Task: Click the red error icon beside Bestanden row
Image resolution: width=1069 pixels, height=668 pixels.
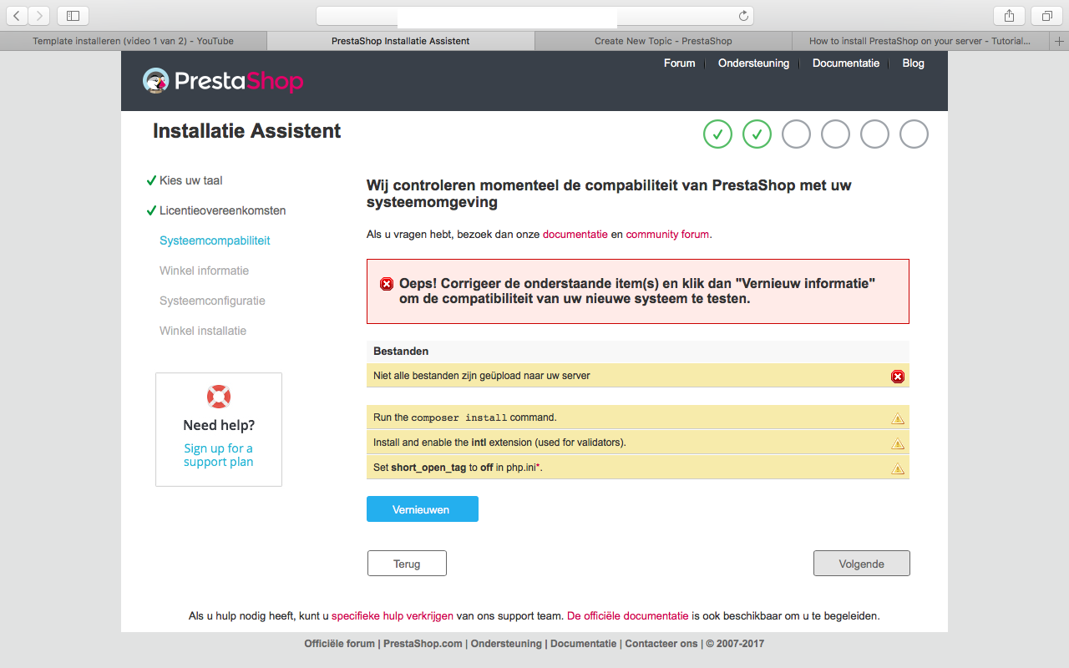Action: coord(898,377)
